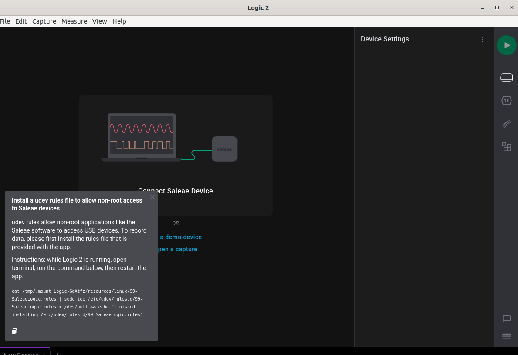Close the Logic 2 window
Viewport: 518px width, 355px height.
point(512,7)
